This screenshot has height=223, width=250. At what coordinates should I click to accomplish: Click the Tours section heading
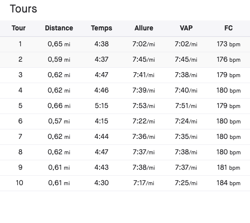click(x=23, y=9)
